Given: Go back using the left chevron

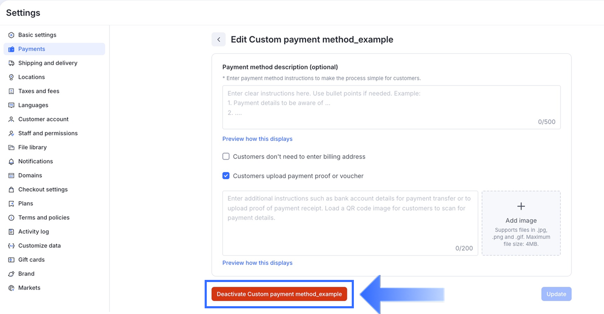Looking at the screenshot, I should 219,39.
